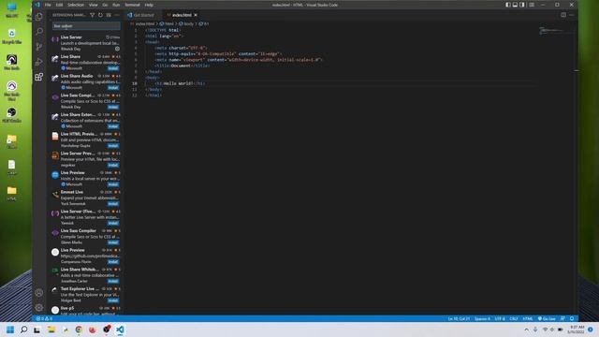599x337 pixels.
Task: Change language mode via HTML status item
Action: click(x=528, y=318)
